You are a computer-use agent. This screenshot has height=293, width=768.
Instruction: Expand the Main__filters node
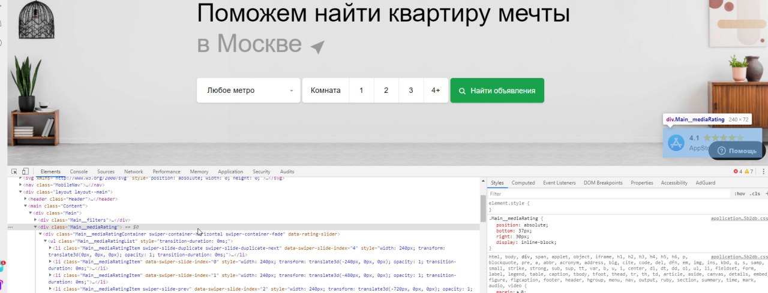[x=35, y=220]
